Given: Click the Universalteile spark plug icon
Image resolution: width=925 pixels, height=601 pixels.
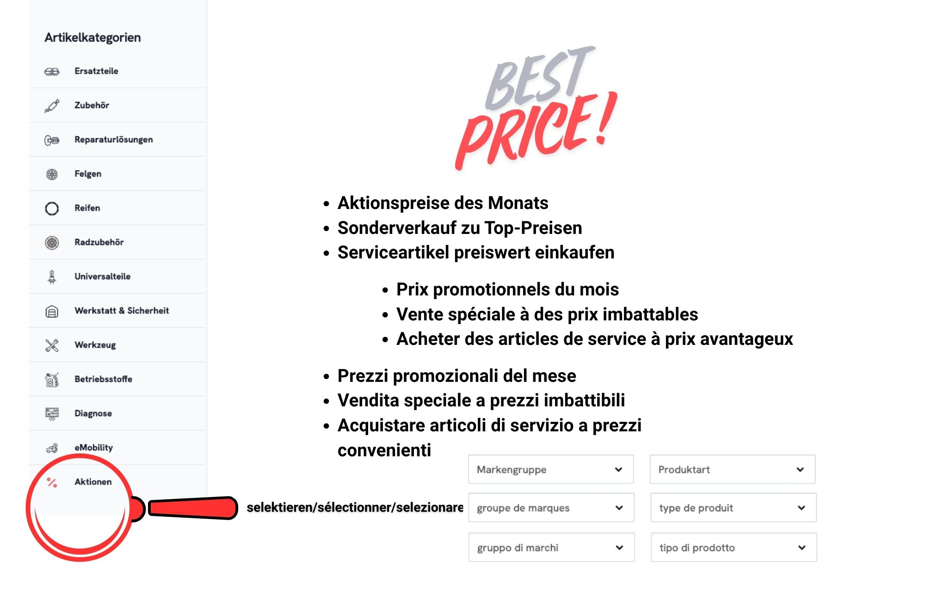Looking at the screenshot, I should (52, 277).
